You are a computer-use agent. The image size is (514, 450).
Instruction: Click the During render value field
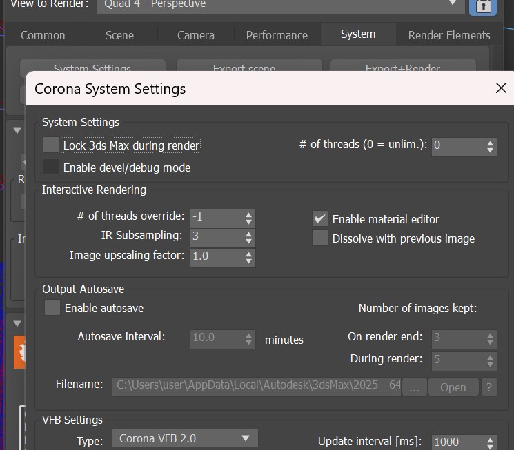459,361
